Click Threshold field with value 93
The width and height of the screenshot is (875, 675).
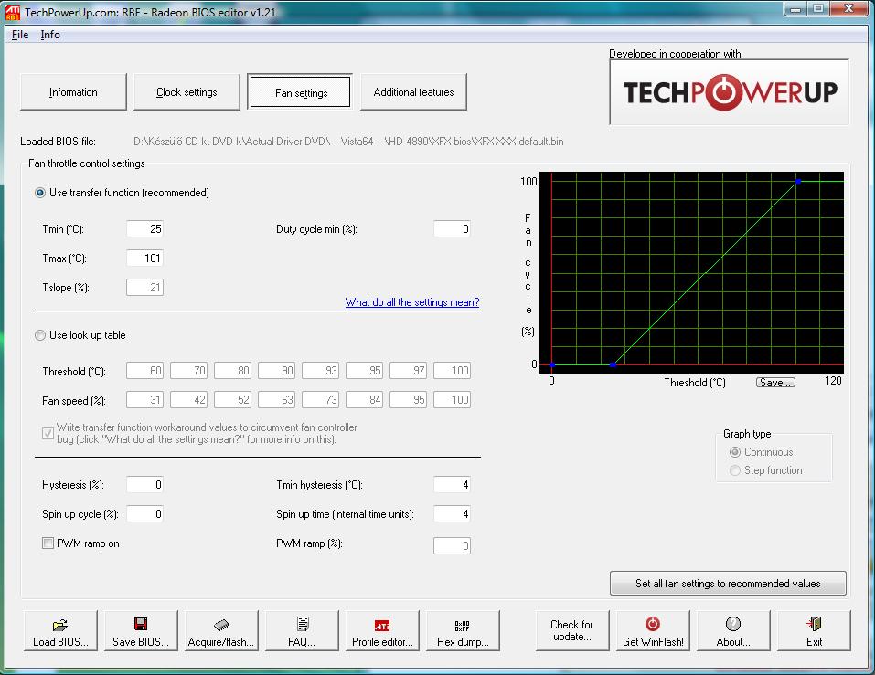tap(320, 371)
